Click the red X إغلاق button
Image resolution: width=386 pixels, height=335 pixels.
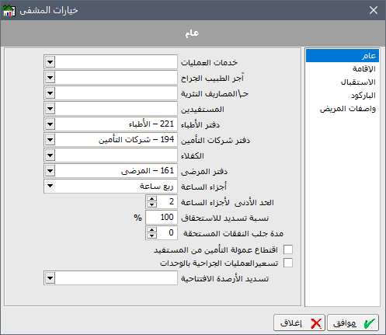click(299, 323)
